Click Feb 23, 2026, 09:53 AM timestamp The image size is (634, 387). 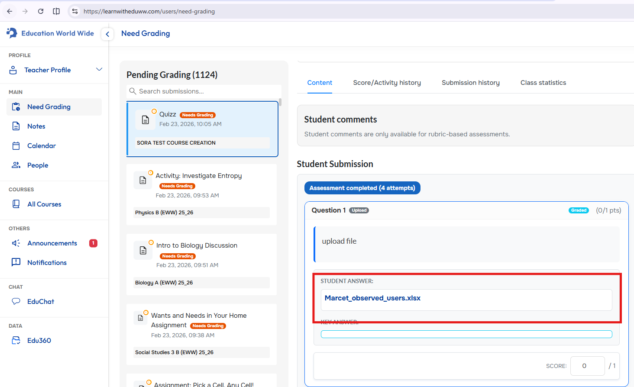coord(187,195)
